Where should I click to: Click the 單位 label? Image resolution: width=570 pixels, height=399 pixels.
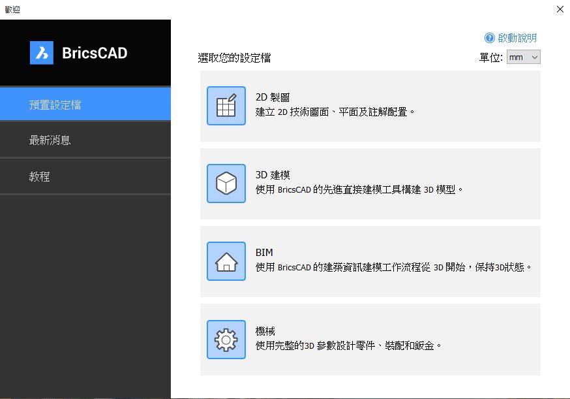coord(490,57)
